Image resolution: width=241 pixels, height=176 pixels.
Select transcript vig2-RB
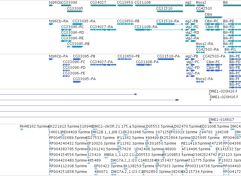coord(190,24)
